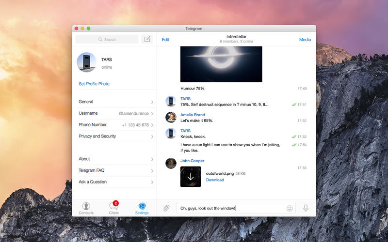Click TARS profile avatar in settings
The image size is (388, 242).
click(x=86, y=62)
